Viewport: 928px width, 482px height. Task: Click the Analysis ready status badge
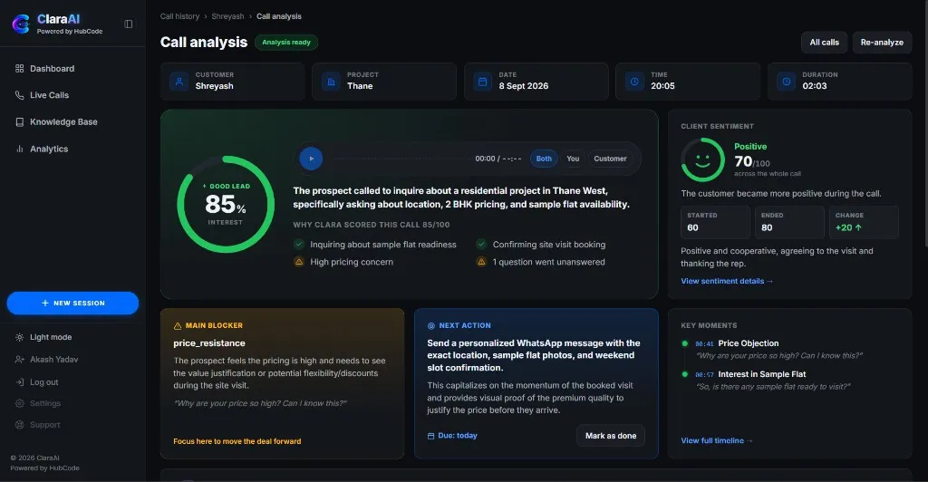pos(286,43)
